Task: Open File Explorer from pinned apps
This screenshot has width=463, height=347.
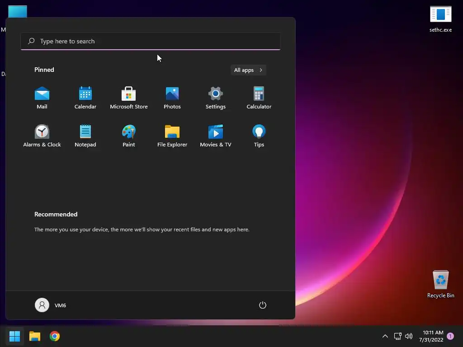Action: point(172,136)
